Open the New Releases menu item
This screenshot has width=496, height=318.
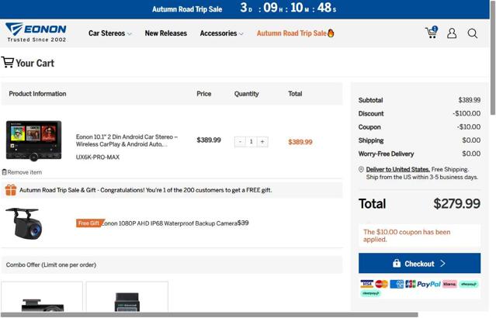point(166,33)
